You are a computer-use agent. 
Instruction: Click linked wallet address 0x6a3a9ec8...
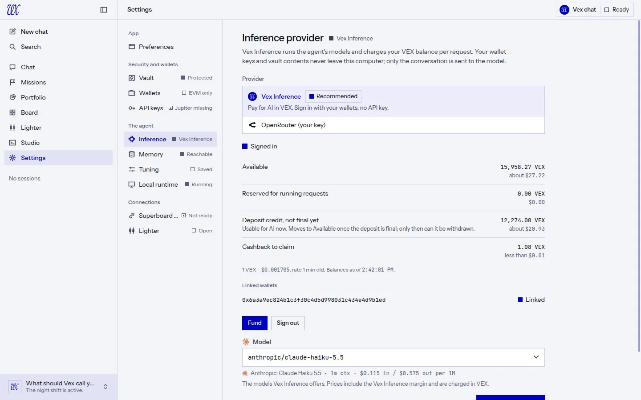(314, 300)
